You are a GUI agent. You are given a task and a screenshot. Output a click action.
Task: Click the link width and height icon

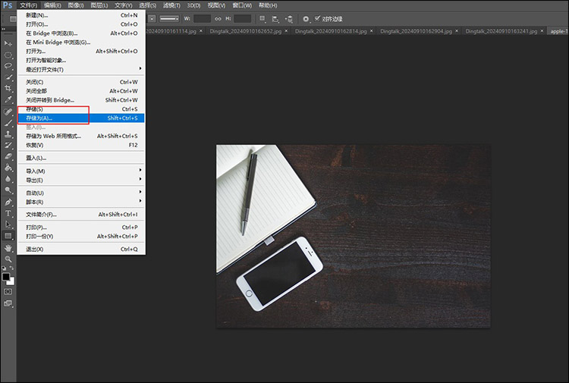218,18
